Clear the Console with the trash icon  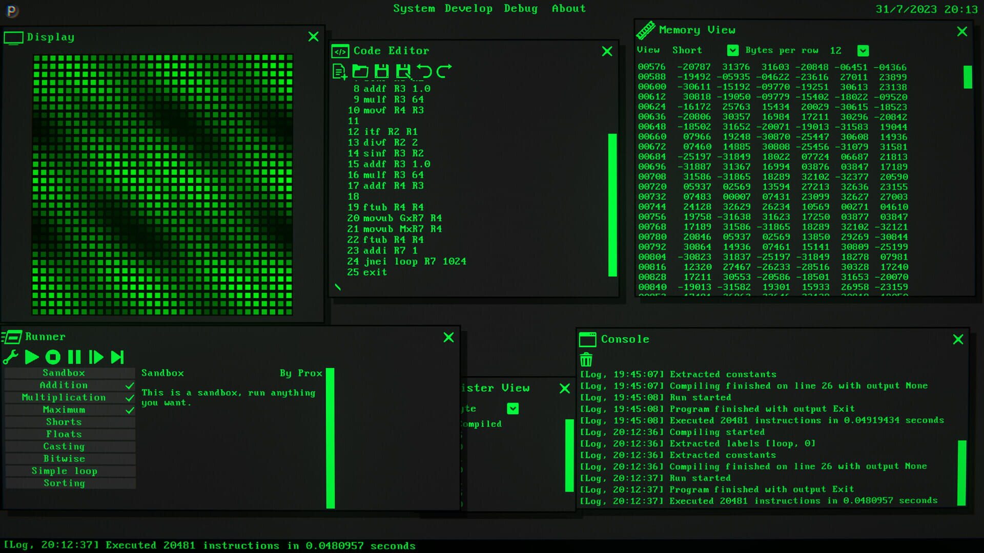[x=586, y=360]
